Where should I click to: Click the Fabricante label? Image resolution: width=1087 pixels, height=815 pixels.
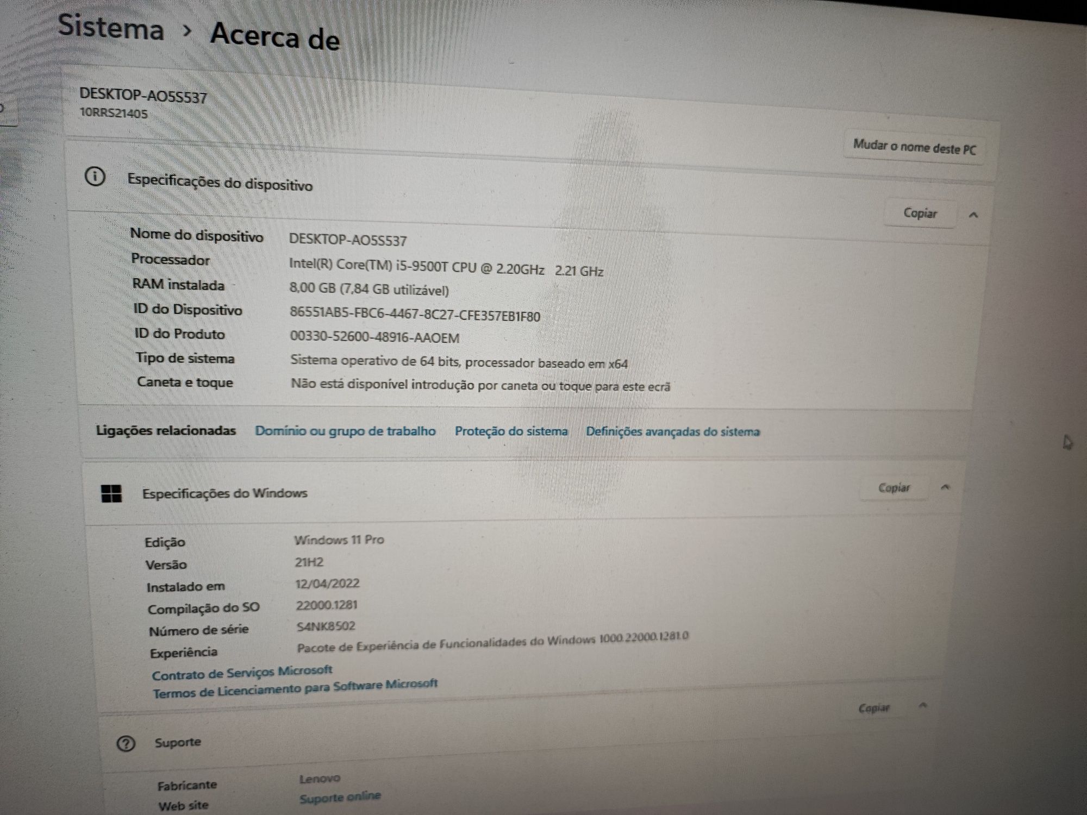[187, 785]
